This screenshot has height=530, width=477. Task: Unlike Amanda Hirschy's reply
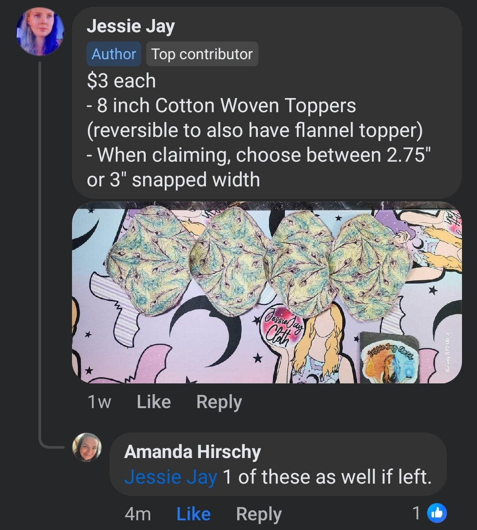193,514
